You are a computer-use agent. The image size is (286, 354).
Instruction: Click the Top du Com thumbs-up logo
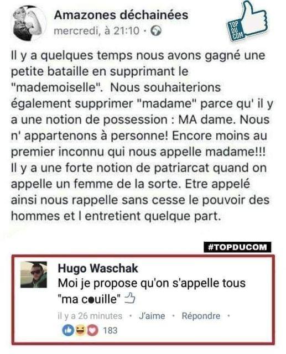click(247, 21)
